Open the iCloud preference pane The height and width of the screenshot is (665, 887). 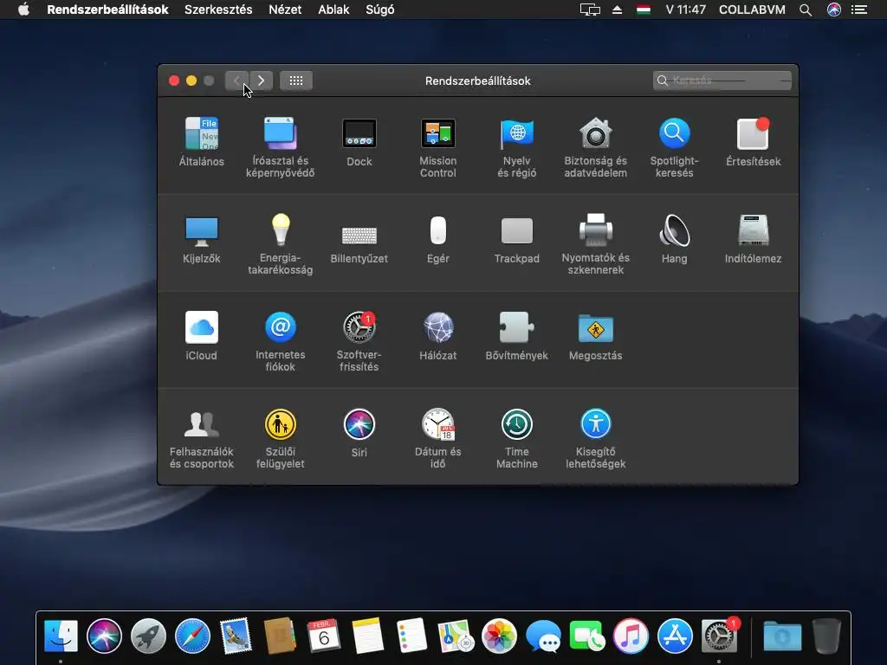point(201,336)
